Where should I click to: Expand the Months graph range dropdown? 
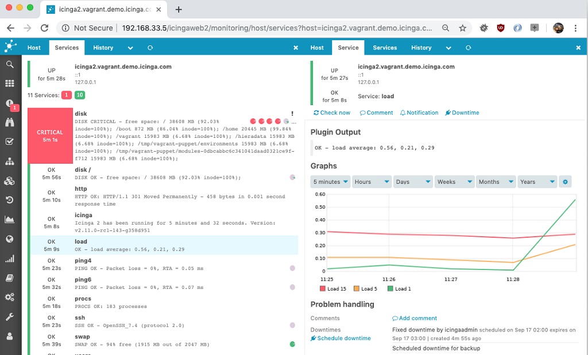pos(496,182)
